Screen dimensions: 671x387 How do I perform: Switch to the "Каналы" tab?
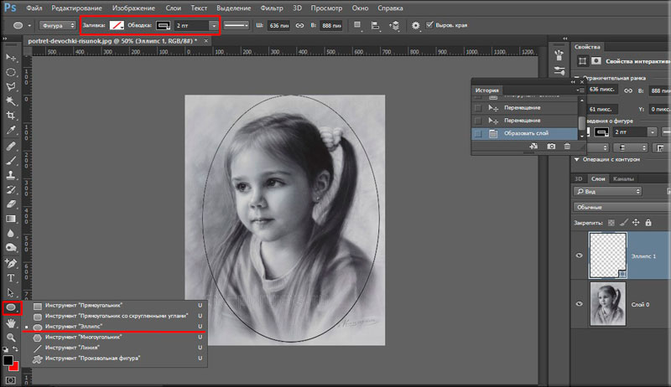[623, 178]
